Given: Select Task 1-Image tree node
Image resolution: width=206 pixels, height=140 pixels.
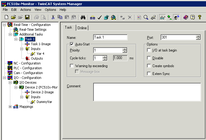Looking at the screenshot, I should tap(41, 44).
